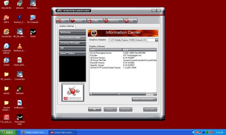226x135 pixels.
Task: Open the Classic_End desktop file
Action: pos(20,62)
